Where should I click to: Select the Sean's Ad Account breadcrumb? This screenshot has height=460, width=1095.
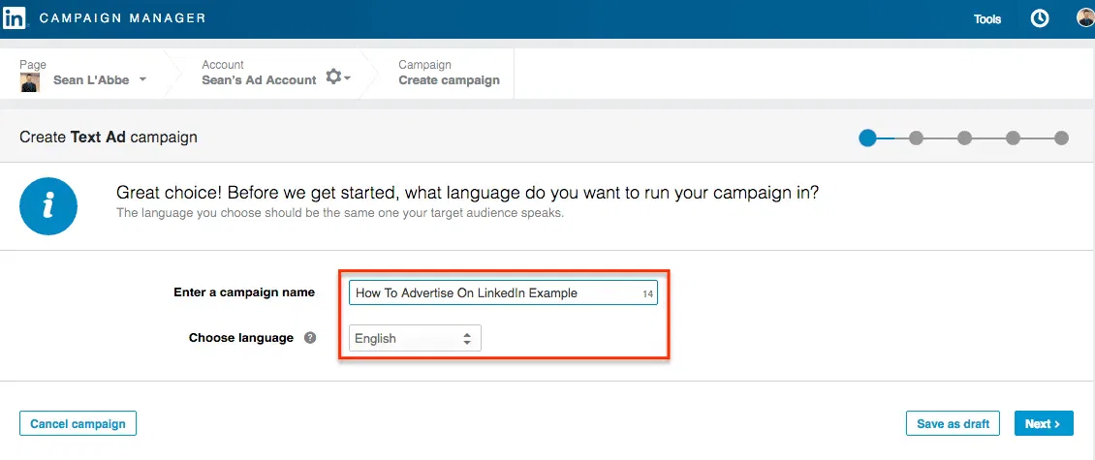tap(259, 80)
